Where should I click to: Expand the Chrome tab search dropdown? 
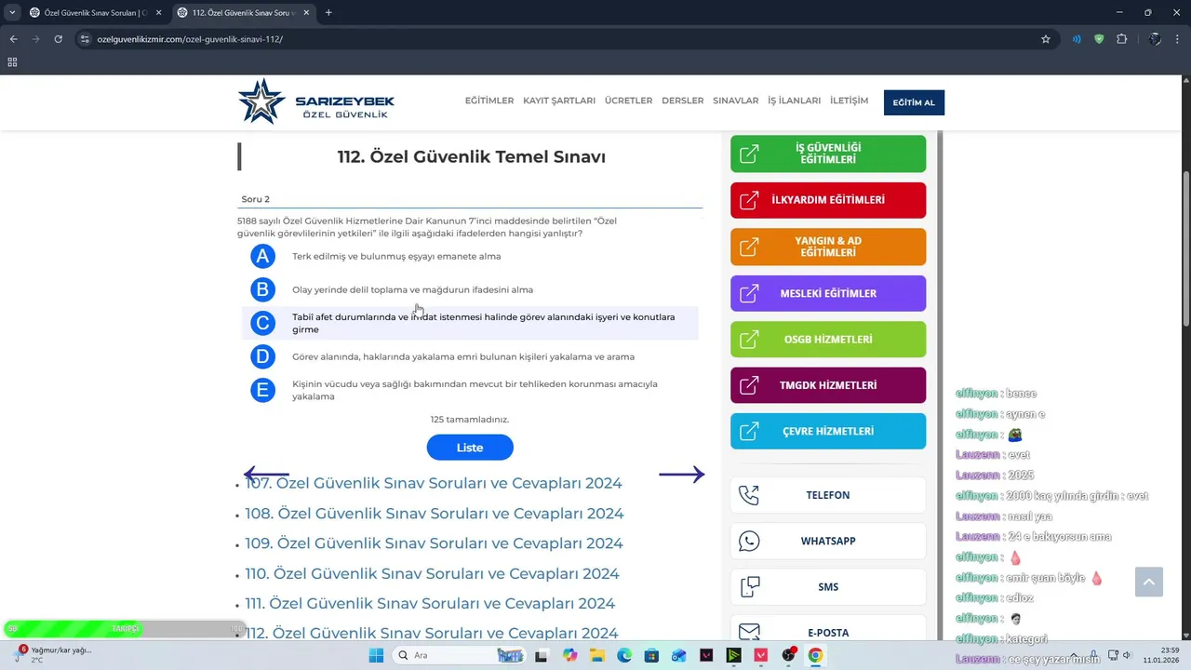[12, 13]
